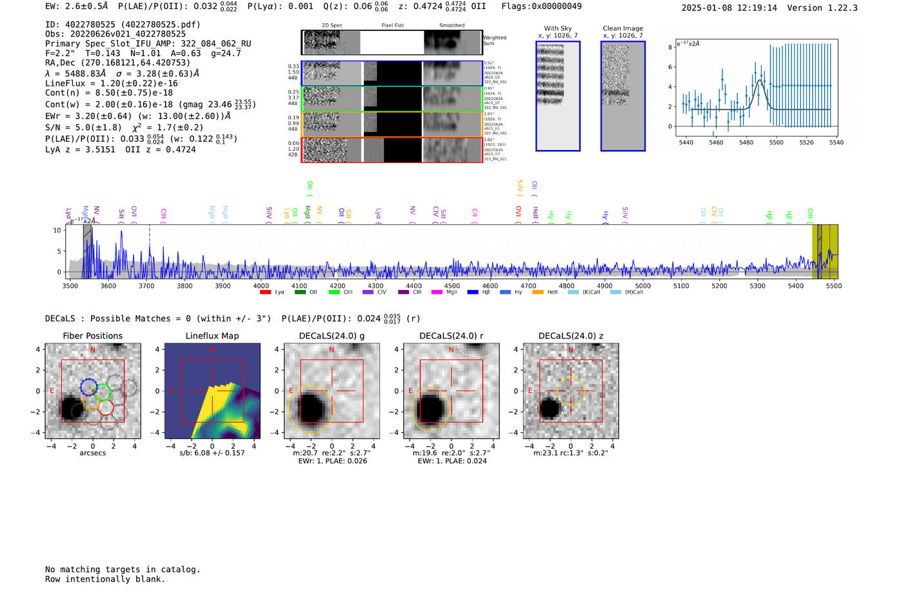The height and width of the screenshot is (614, 903).
Task: Click the Obs: 20220626v021 text
Action: [x=115, y=34]
